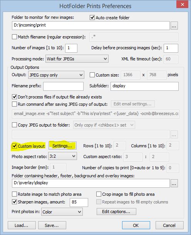Open the Edit captions dialog
Viewport: 191px width, 235px height.
click(116, 212)
